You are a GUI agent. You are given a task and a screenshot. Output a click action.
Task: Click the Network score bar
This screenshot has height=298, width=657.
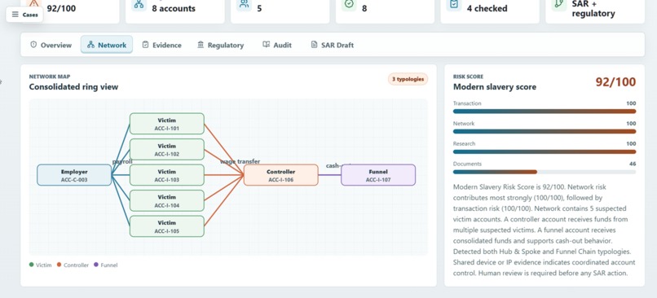click(x=545, y=131)
